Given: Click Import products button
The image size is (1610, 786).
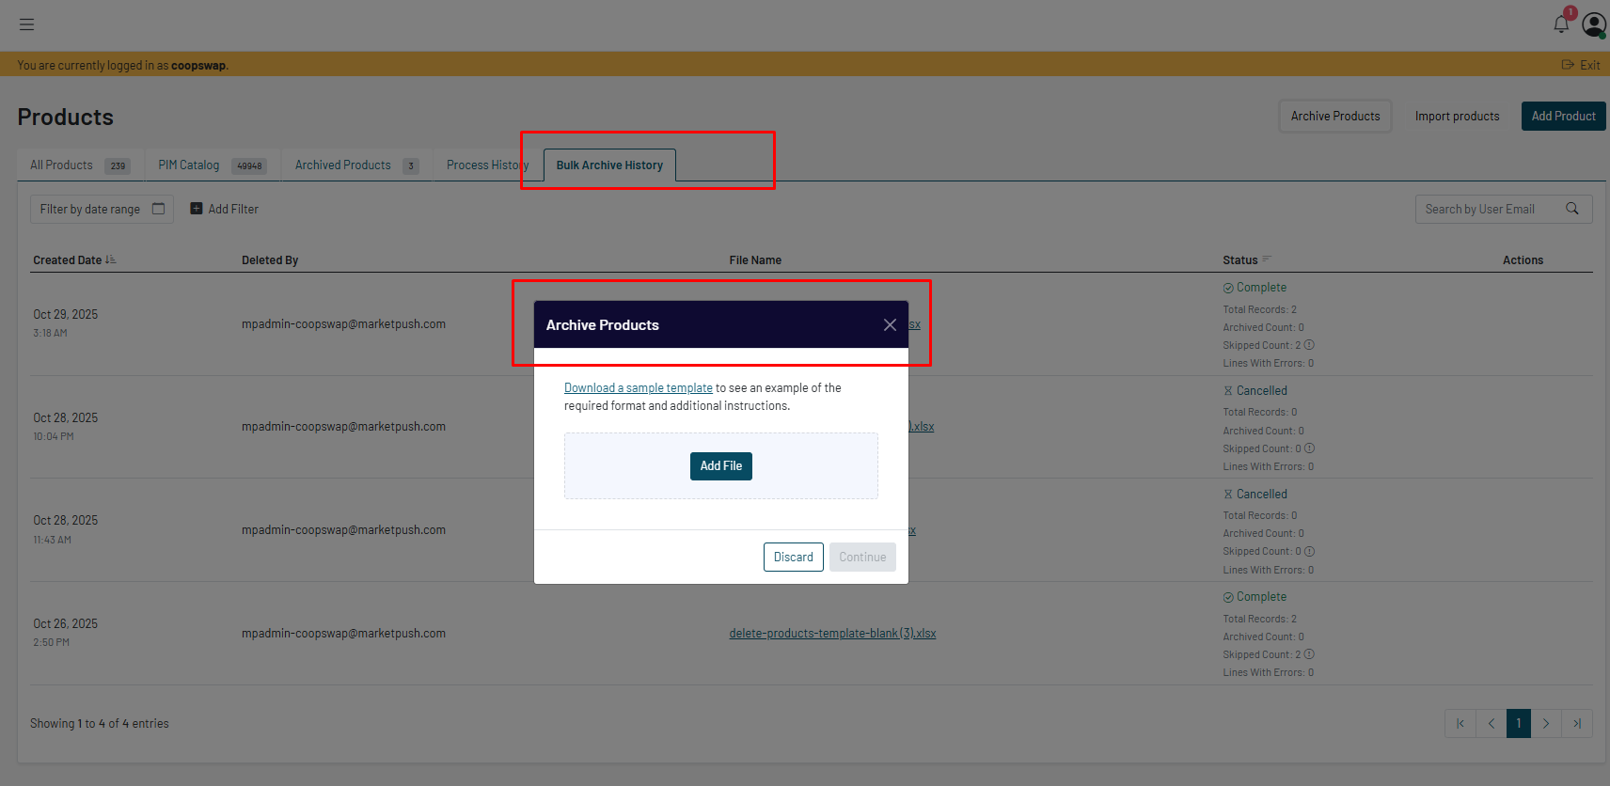Looking at the screenshot, I should (1457, 116).
